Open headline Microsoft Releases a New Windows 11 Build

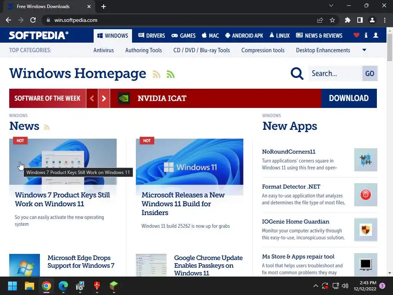(x=183, y=204)
